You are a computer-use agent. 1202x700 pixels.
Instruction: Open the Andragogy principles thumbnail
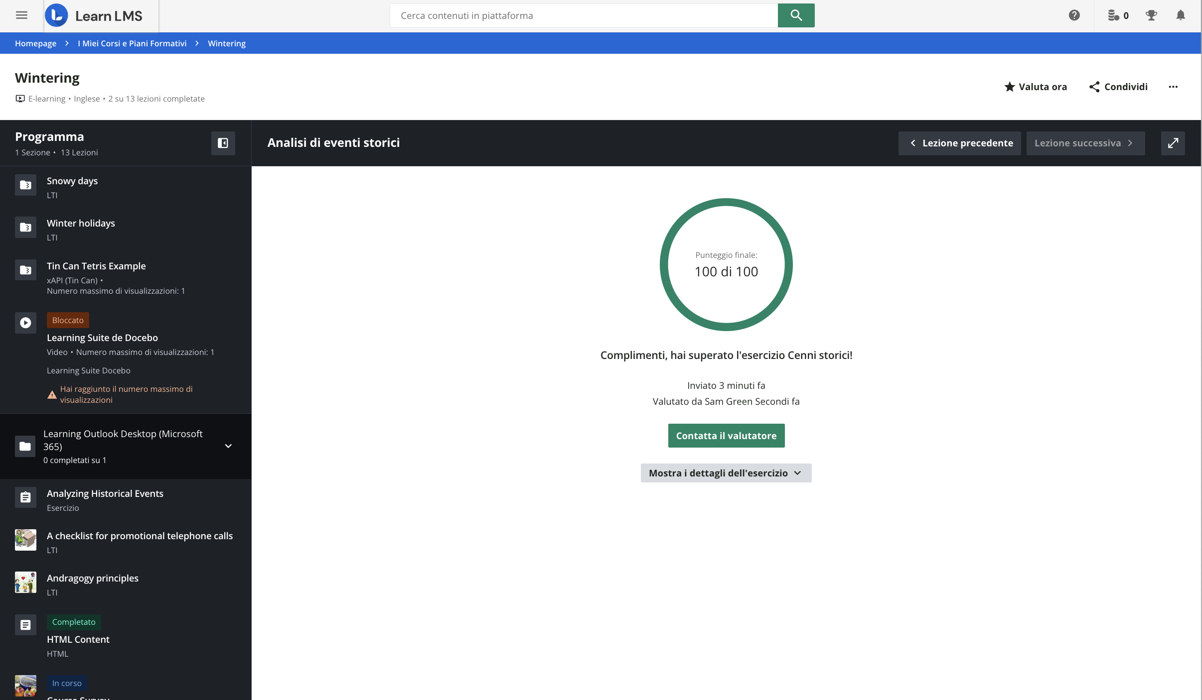pos(25,582)
